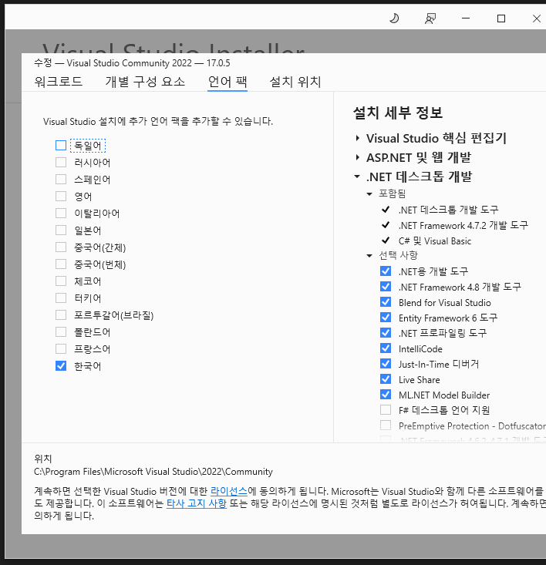Click .NET Framework 4.7.2 개발 도구 entry
The width and height of the screenshot is (546, 565).
pos(463,225)
